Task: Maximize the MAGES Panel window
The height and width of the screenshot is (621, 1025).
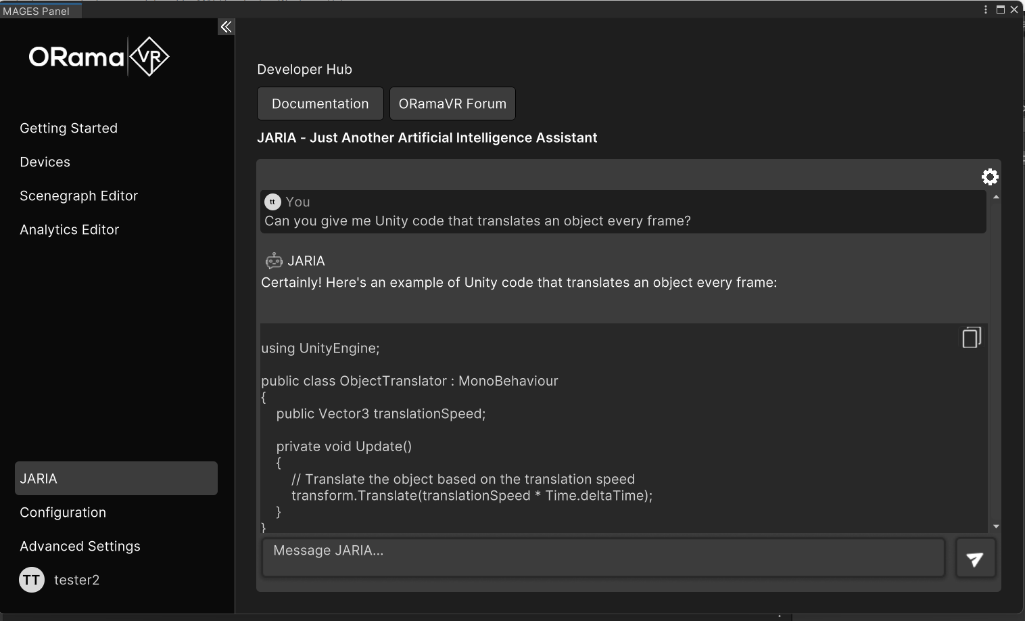Action: click(x=1001, y=9)
